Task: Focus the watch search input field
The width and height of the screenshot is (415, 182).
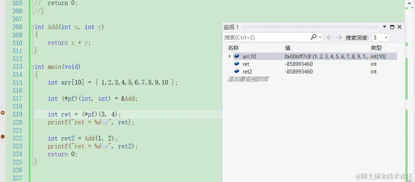Action: tap(266, 38)
